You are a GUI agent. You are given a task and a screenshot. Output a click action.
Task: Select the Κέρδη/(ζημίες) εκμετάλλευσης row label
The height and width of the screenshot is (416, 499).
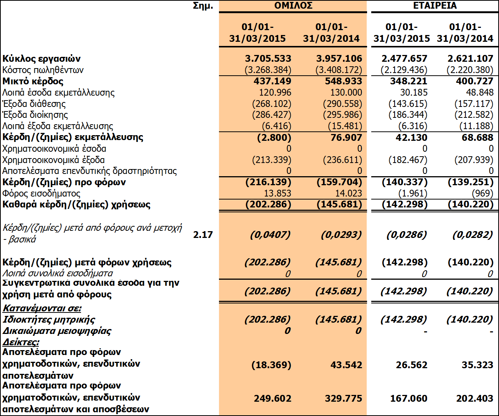click(x=73, y=137)
